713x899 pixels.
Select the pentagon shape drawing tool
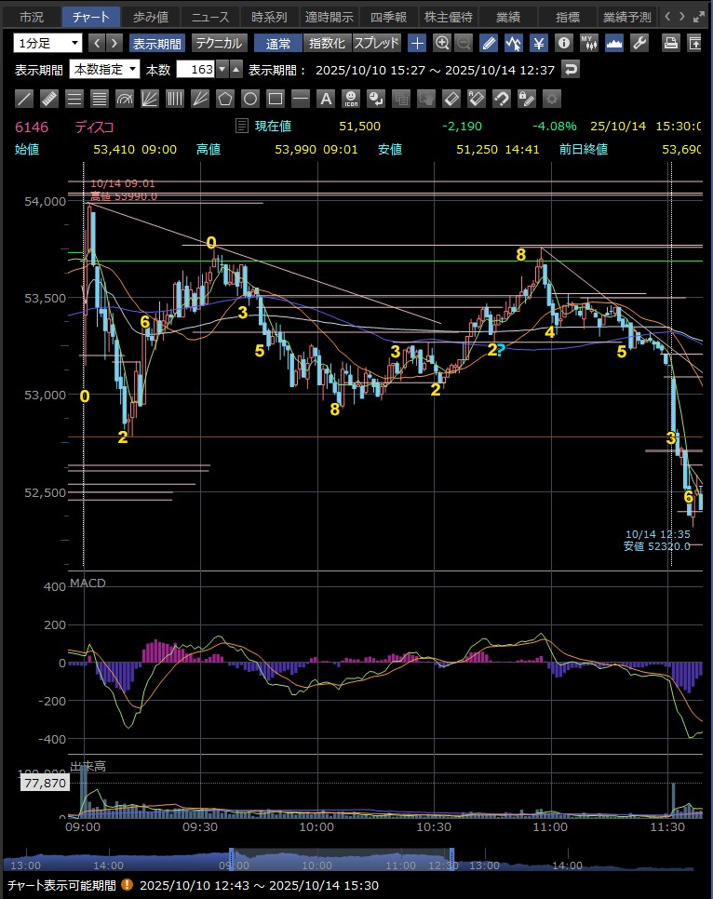[x=225, y=99]
